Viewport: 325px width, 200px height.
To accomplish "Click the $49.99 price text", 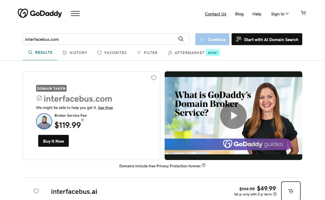I will click(266, 188).
